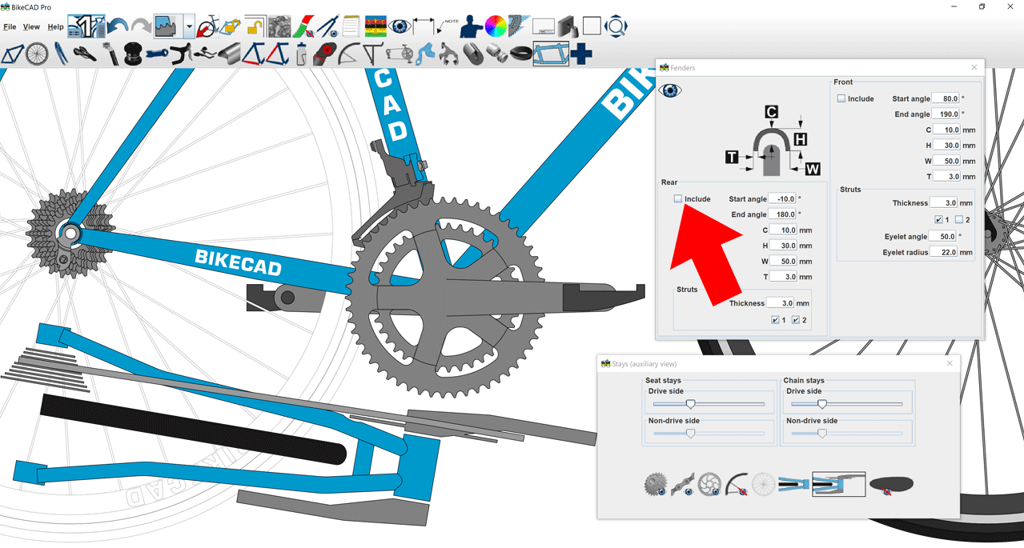Click the NOTE annotation icon
The width and height of the screenshot is (1024, 548).
click(x=447, y=26)
